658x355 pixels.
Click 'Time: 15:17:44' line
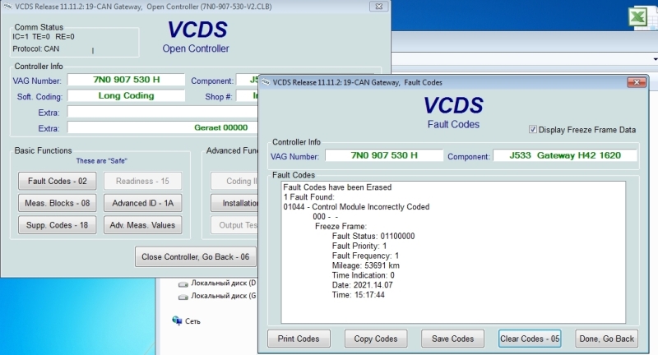[358, 295]
